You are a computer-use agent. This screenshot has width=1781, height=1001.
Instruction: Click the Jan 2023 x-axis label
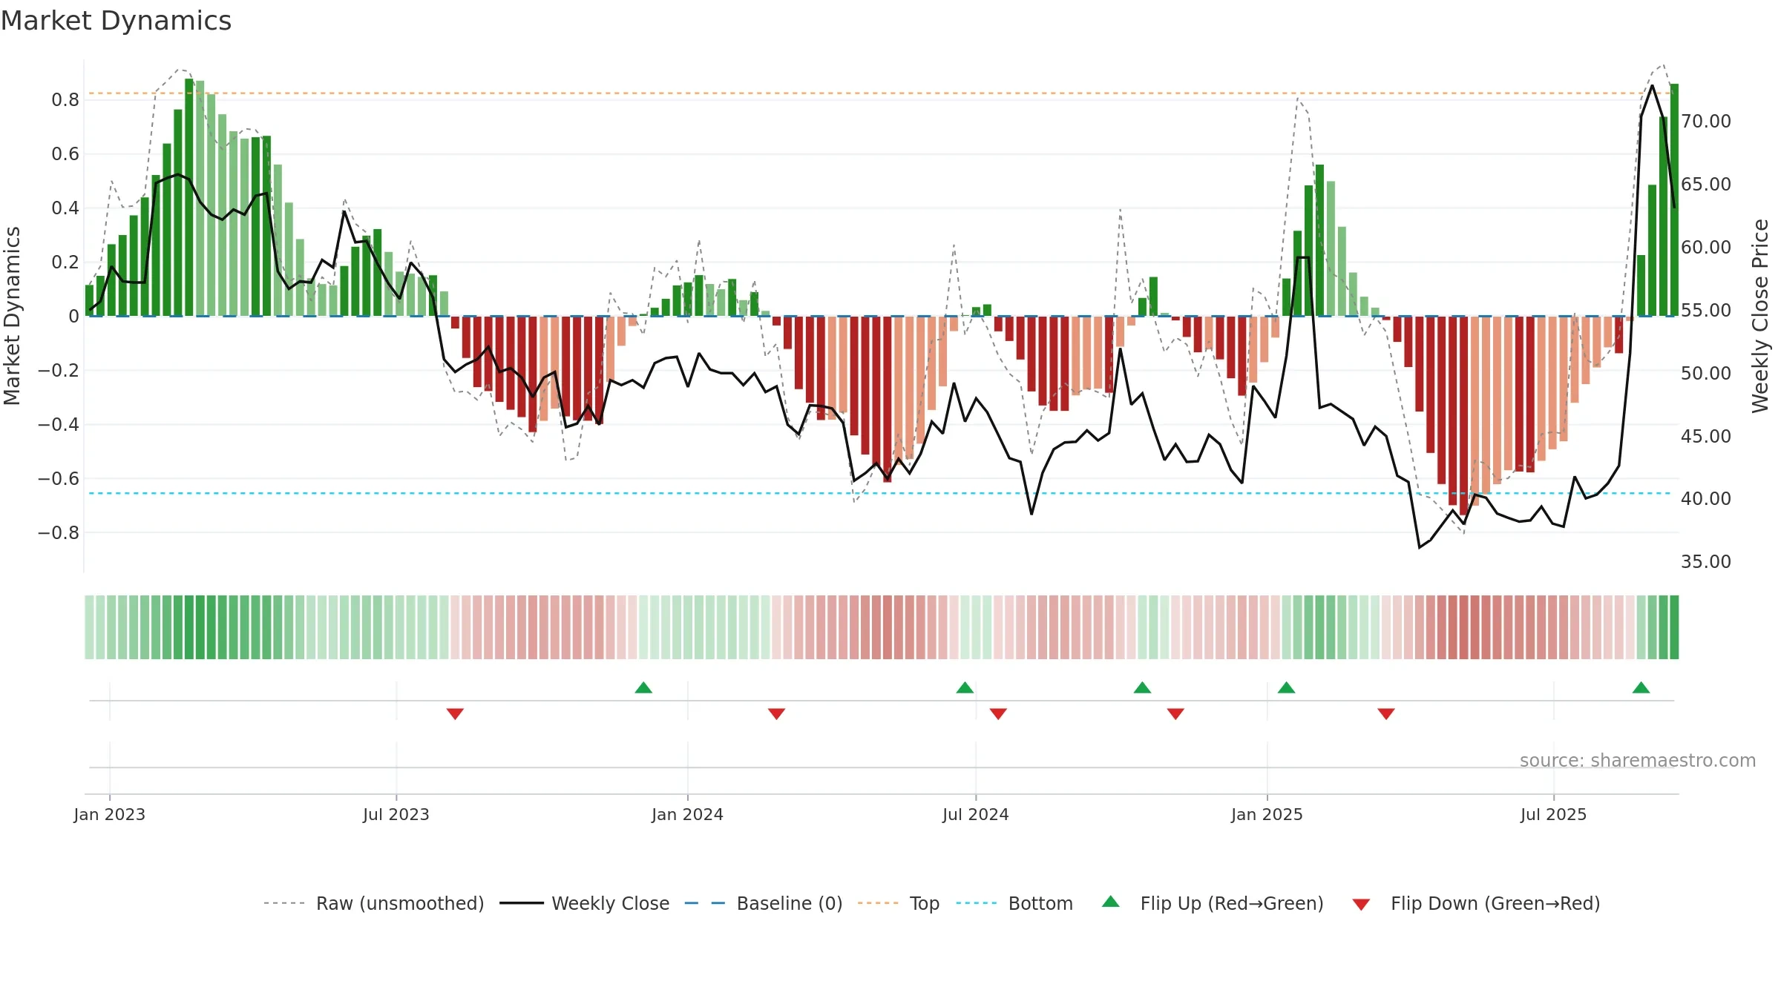coord(109,814)
